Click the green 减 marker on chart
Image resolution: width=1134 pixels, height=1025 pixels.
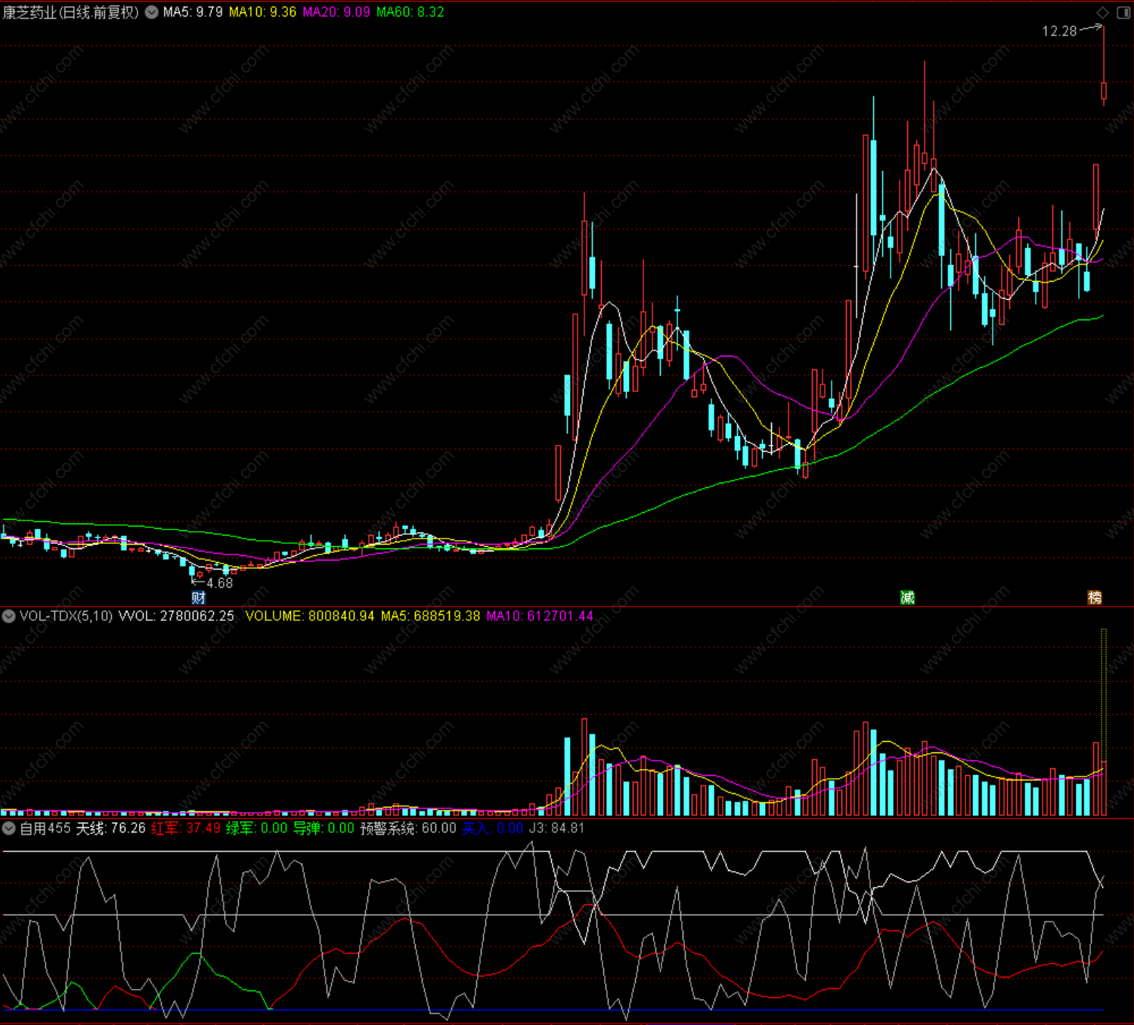point(907,597)
